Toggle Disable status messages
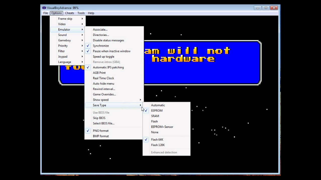The image size is (321, 180). coord(114,40)
